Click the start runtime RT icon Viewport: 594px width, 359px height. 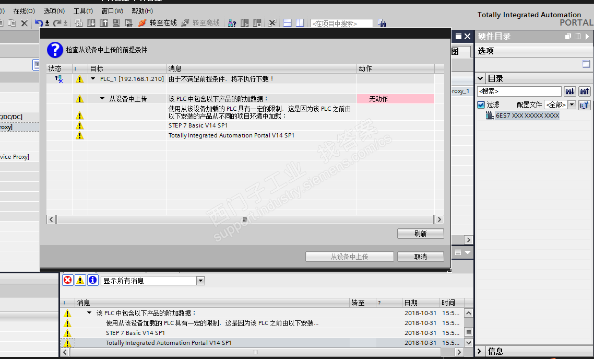[x=129, y=23]
